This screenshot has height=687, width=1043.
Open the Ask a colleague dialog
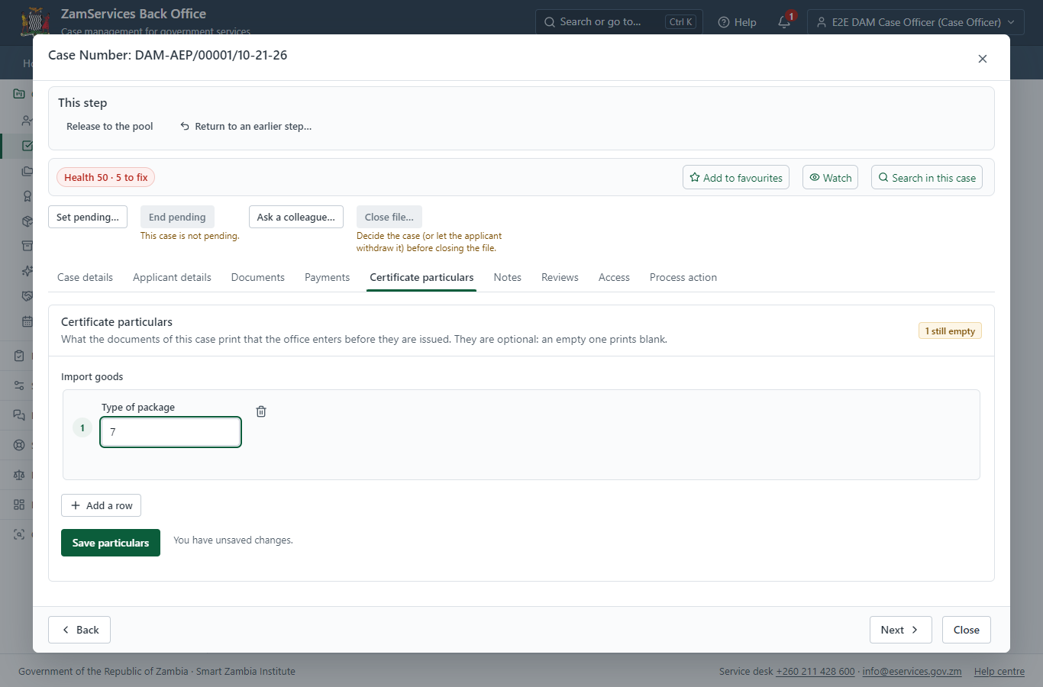296,217
